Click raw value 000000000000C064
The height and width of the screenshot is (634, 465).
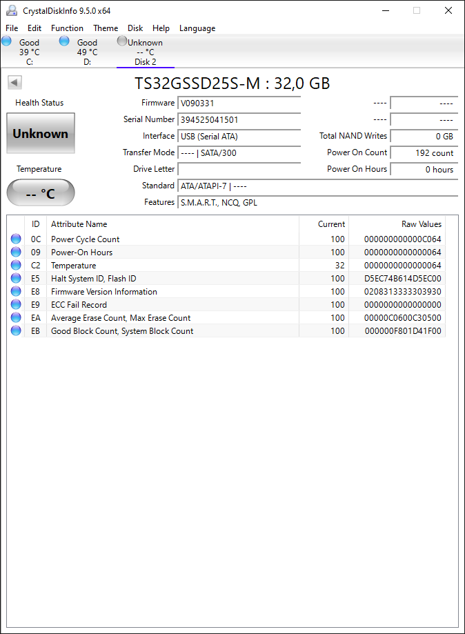(402, 239)
